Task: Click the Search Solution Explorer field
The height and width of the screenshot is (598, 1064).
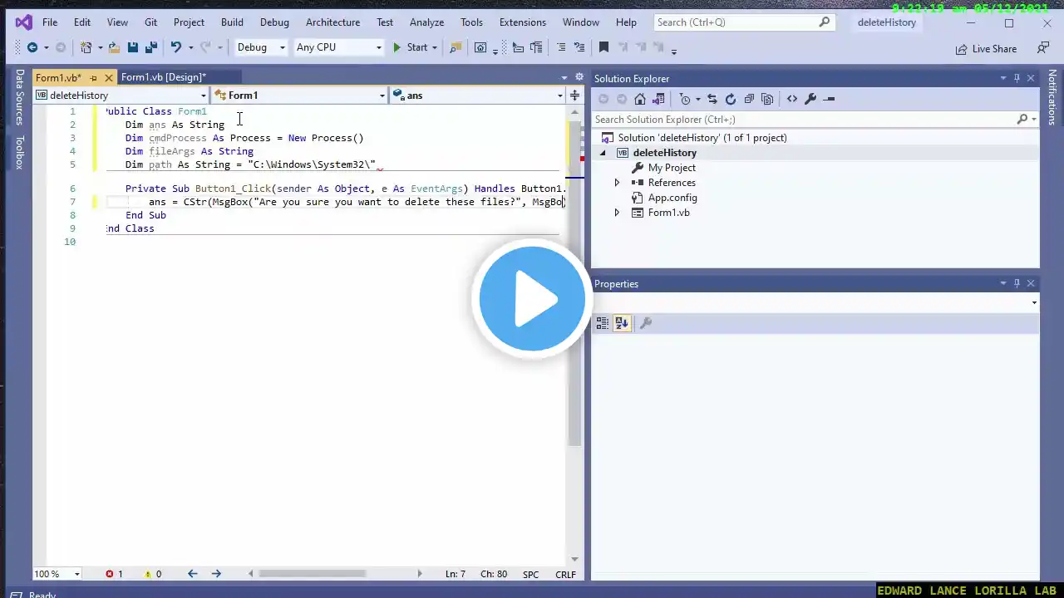Action: pyautogui.click(x=803, y=120)
